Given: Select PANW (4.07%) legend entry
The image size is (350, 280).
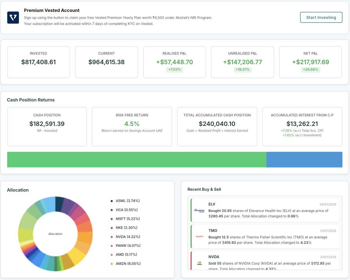Looking at the screenshot, I should [126, 246].
